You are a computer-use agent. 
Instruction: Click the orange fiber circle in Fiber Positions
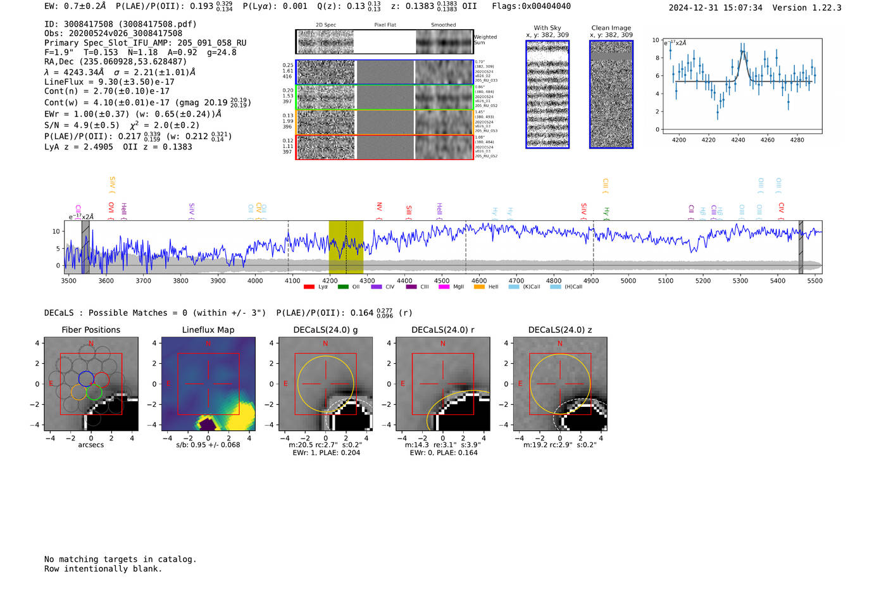(78, 392)
